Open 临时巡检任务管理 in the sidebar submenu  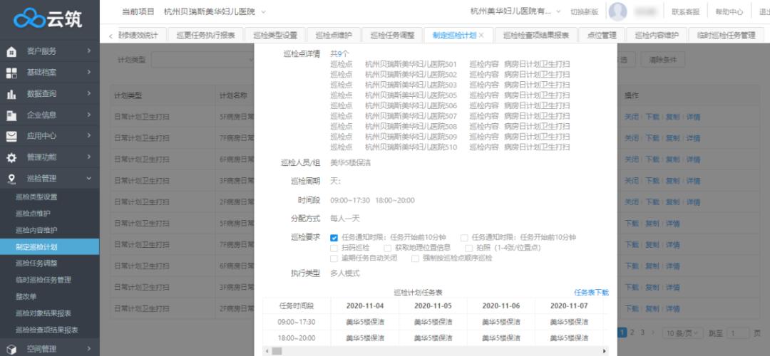(x=43, y=280)
